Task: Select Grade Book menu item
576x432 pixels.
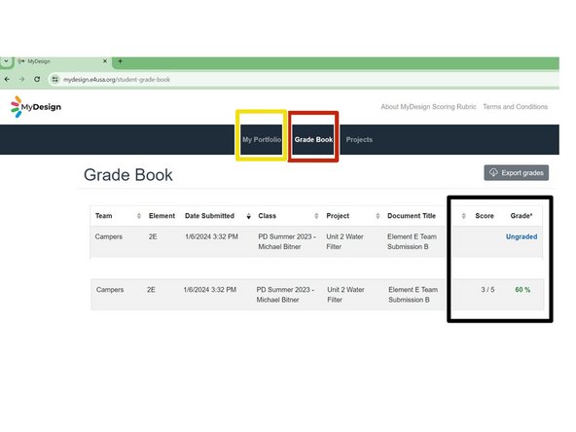Action: tap(313, 139)
